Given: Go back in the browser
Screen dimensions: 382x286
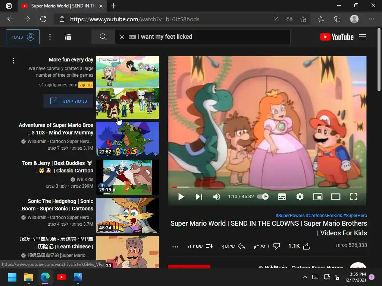Looking at the screenshot, I should pos(10,19).
